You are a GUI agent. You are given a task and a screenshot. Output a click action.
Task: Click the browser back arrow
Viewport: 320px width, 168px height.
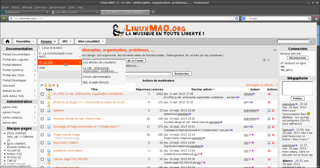pyautogui.click(x=4, y=18)
